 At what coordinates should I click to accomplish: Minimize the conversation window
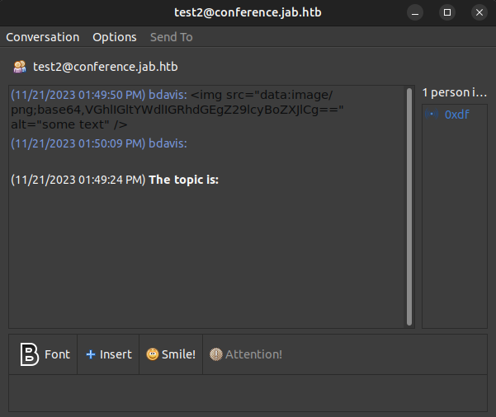click(x=417, y=12)
